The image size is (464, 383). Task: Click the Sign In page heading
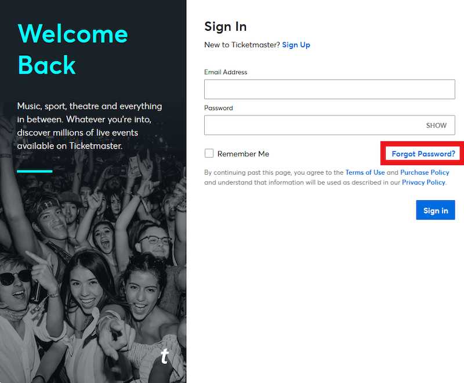coord(226,27)
